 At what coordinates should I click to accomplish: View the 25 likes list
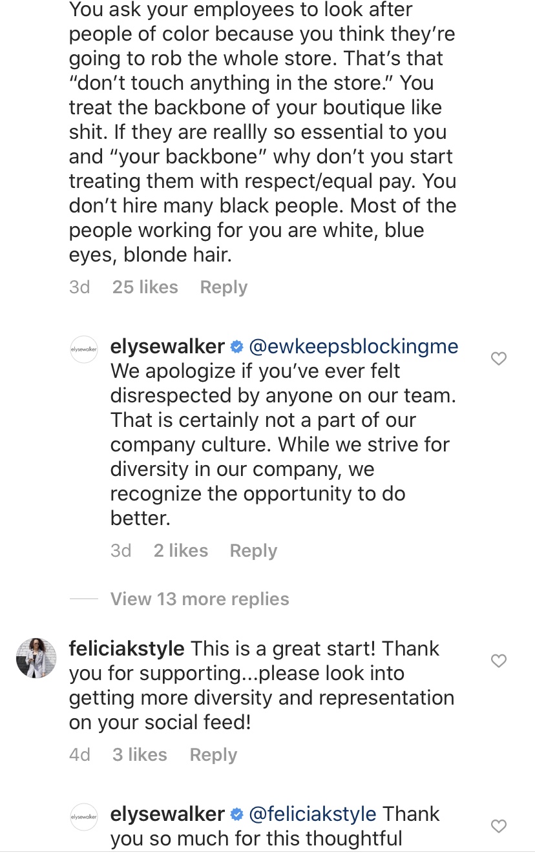point(145,287)
